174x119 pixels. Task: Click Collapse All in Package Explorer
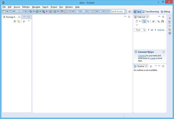click(15, 21)
